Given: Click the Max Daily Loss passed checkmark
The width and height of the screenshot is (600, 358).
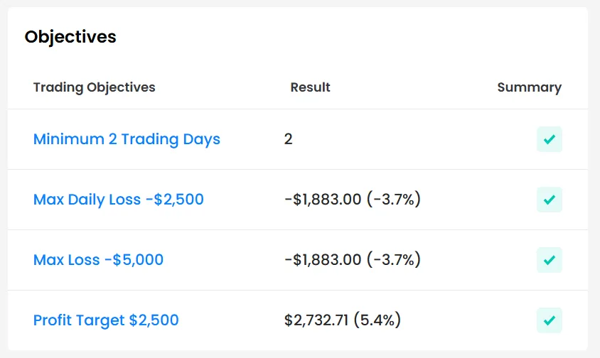Looking at the screenshot, I should [549, 200].
